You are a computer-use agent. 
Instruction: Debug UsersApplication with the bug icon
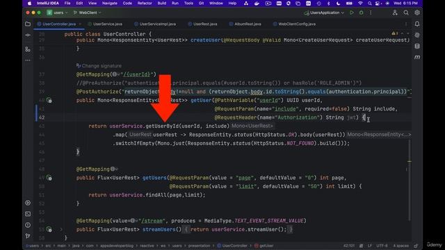(361, 12)
